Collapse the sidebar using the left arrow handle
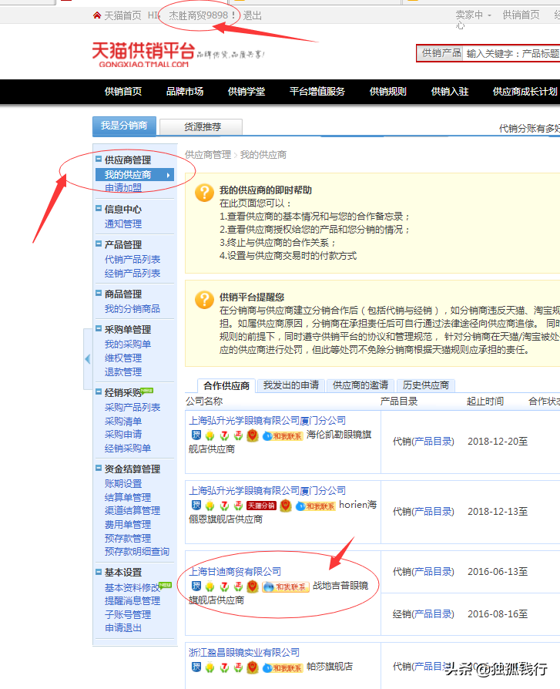This screenshot has width=560, height=689. 87,358
